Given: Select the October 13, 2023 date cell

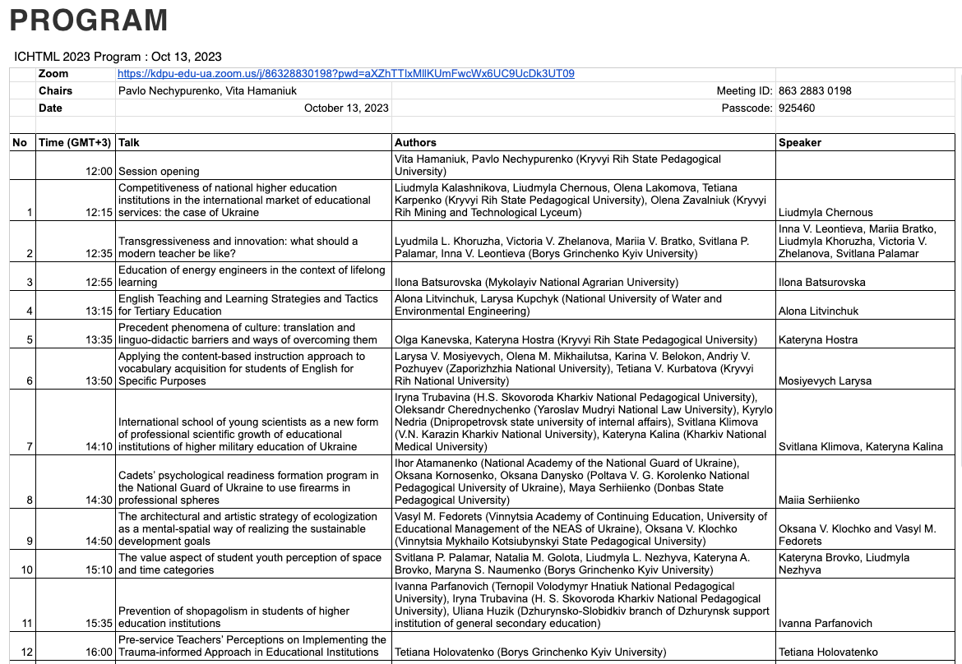Looking at the screenshot, I should tap(346, 108).
